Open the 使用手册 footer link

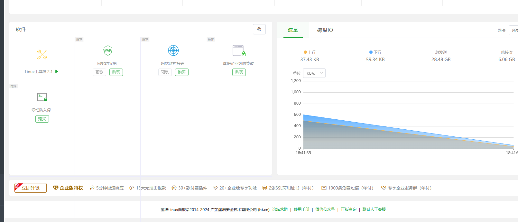click(x=301, y=209)
